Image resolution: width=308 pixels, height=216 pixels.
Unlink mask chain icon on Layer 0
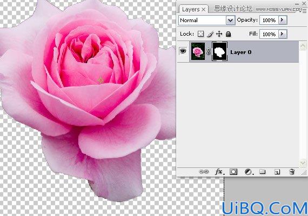[209, 52]
